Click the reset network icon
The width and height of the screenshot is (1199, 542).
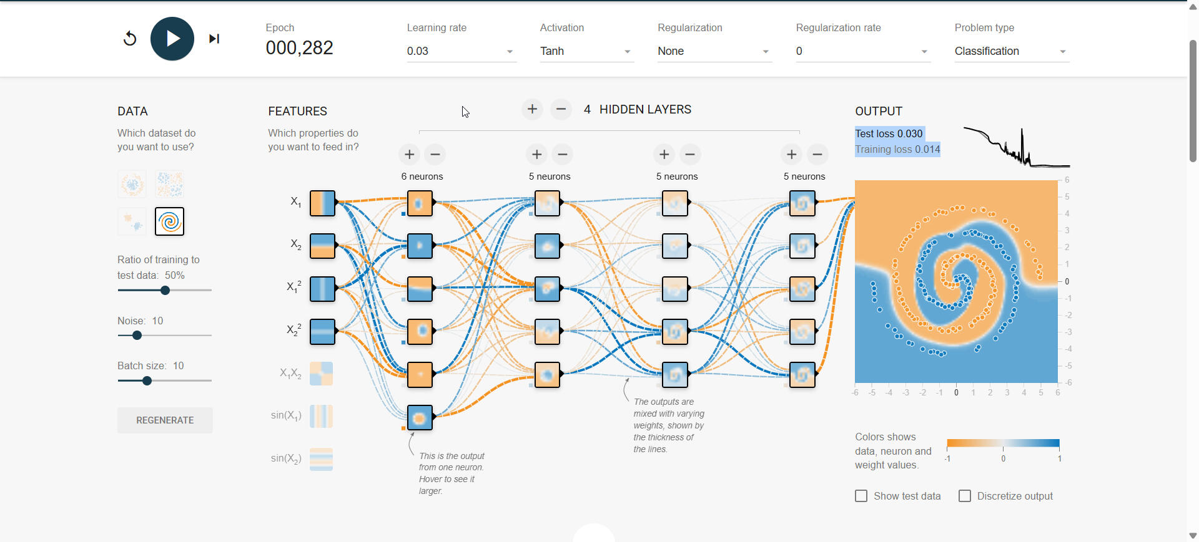(x=130, y=39)
